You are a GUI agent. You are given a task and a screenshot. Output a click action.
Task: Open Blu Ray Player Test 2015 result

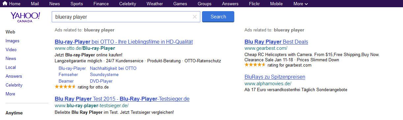[122, 99]
